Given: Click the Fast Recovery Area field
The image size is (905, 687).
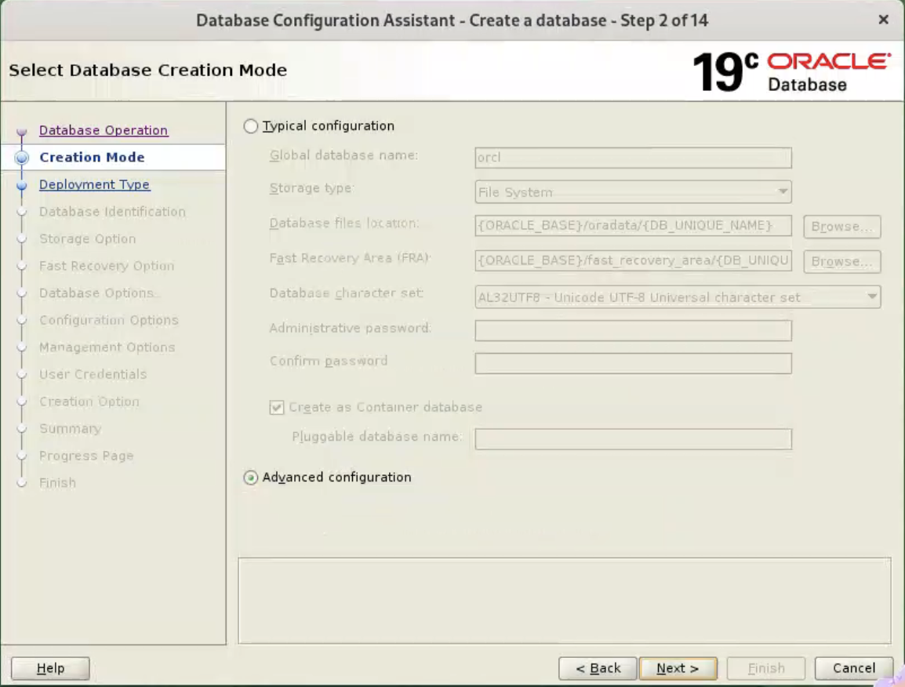Looking at the screenshot, I should coord(633,261).
